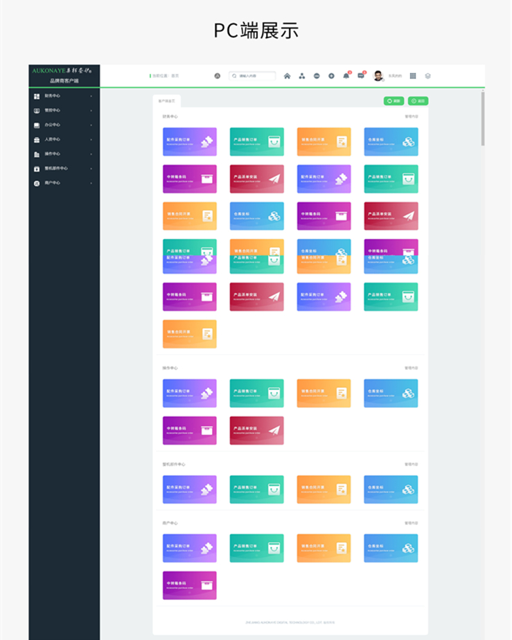The width and height of the screenshot is (512, 640).
Task: Open the organization tree icon in top bar
Action: pos(302,76)
